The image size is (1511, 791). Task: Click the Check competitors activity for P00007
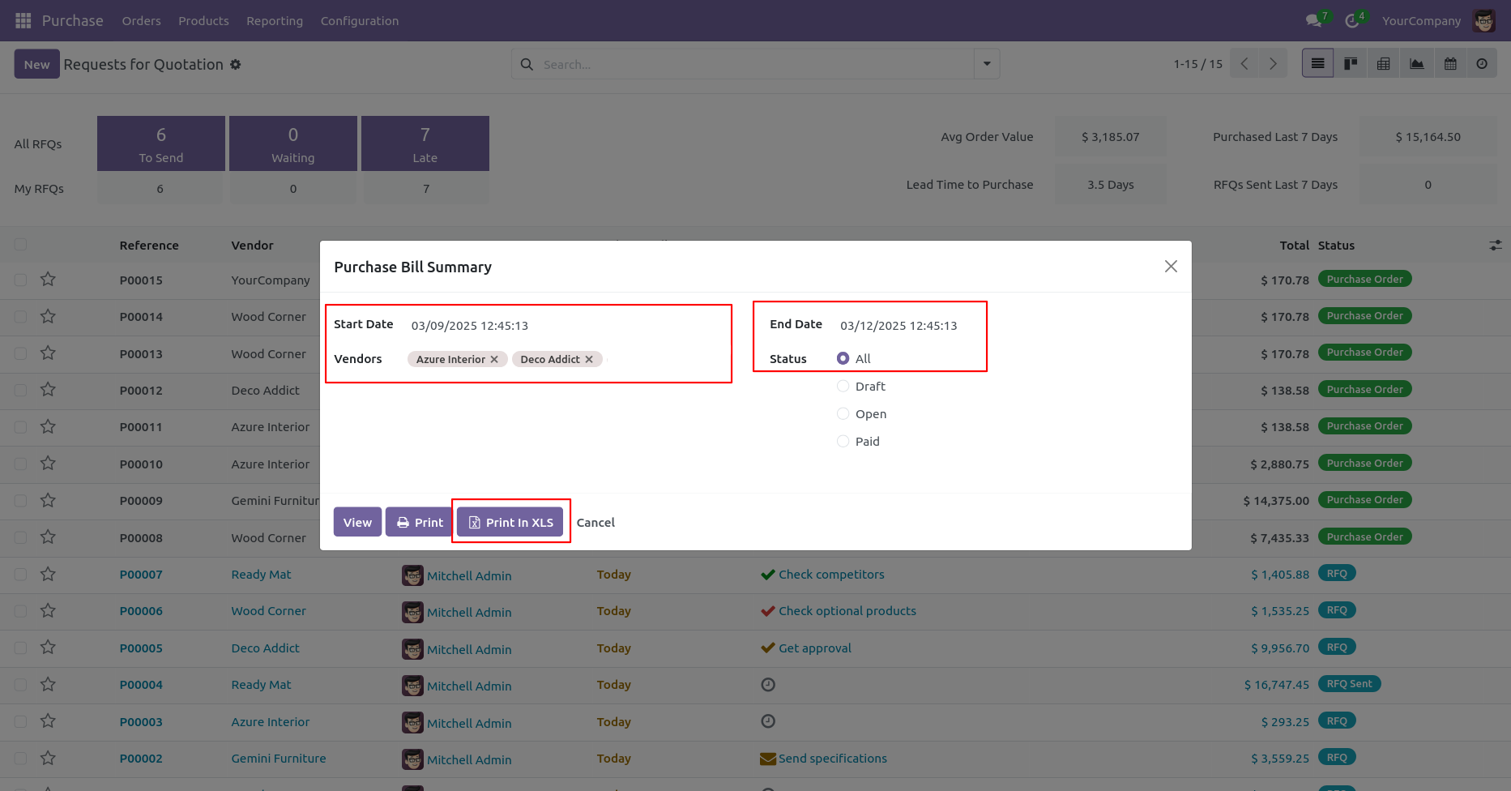pos(831,574)
